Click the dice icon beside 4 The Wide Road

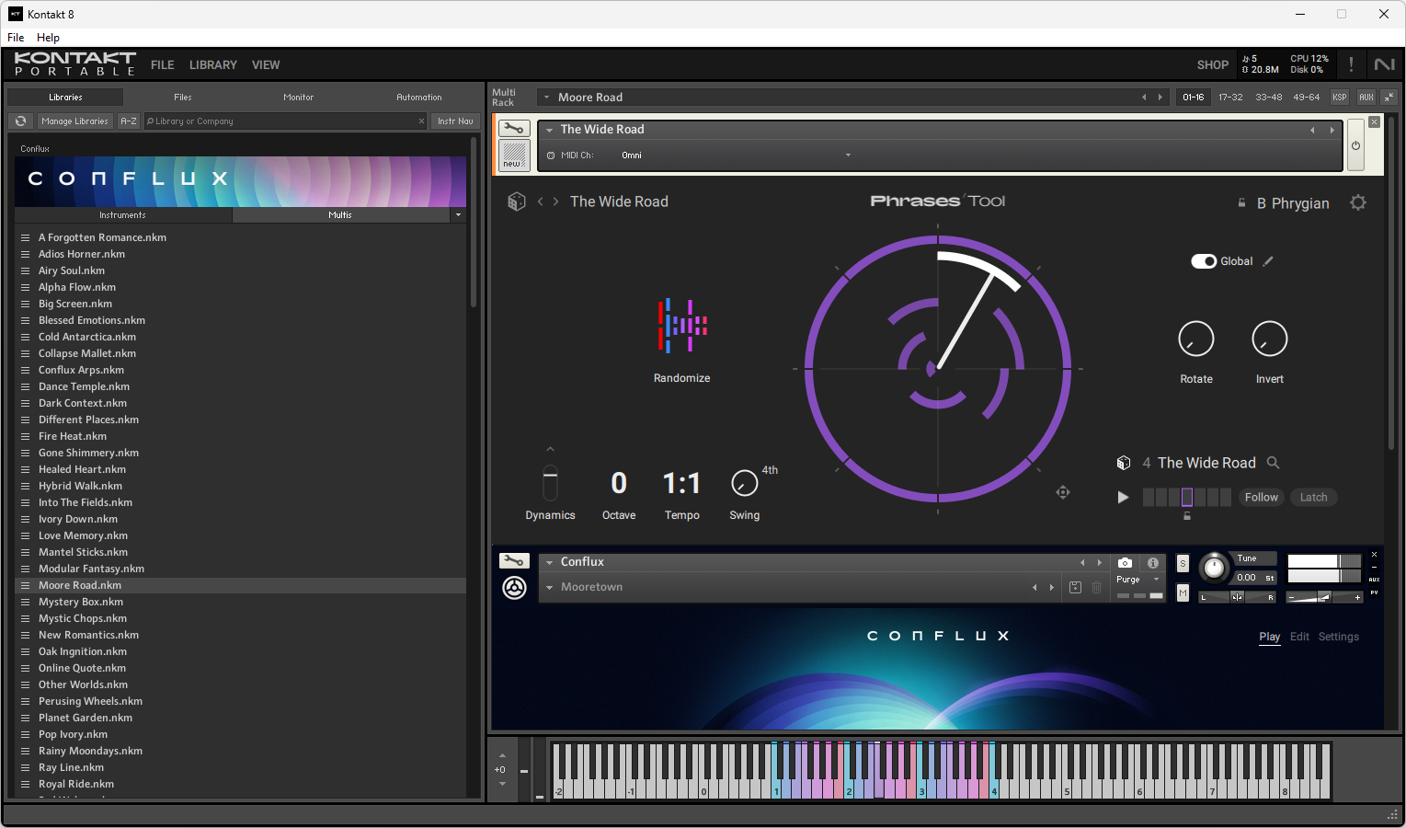coord(1123,463)
